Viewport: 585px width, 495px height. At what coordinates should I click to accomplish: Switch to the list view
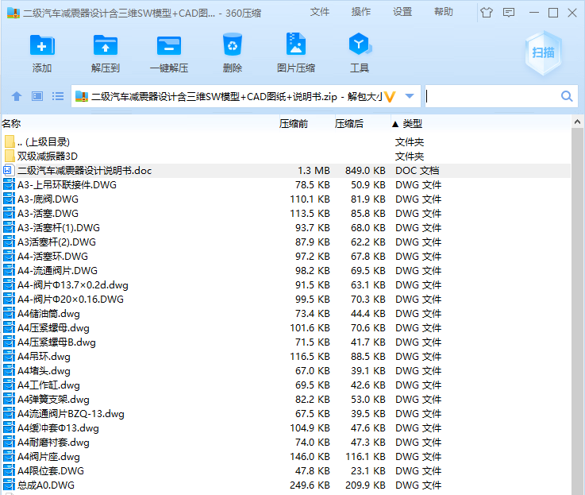(57, 96)
